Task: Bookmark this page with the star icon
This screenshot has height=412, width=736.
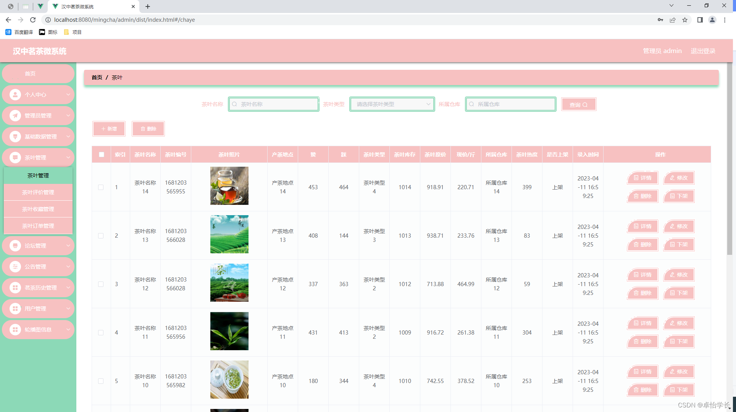Action: 685,20
